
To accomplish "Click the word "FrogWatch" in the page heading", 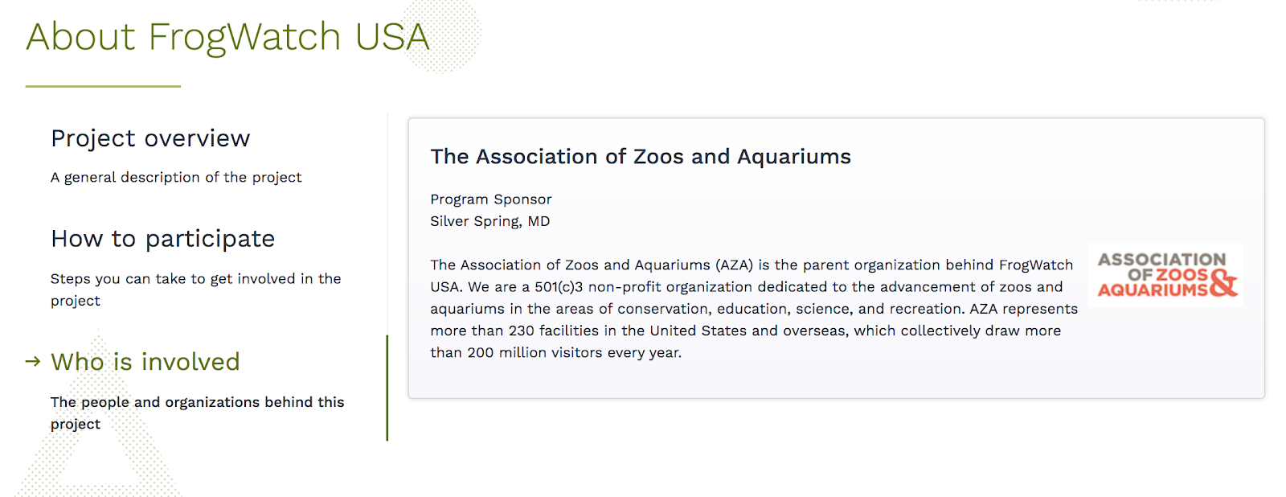I will click(244, 37).
